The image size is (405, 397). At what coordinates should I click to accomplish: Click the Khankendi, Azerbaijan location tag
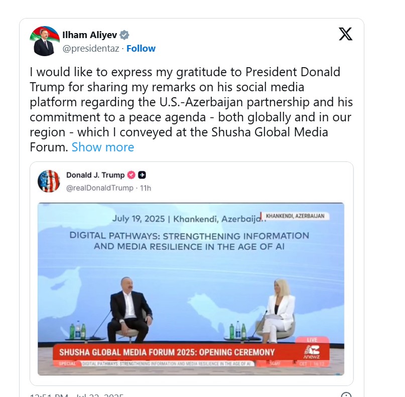click(295, 216)
